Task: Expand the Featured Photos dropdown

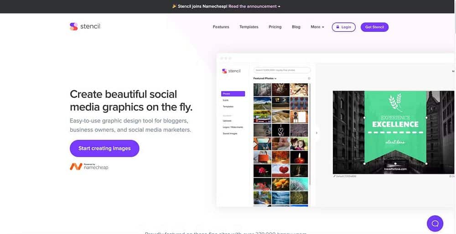Action: pos(264,78)
